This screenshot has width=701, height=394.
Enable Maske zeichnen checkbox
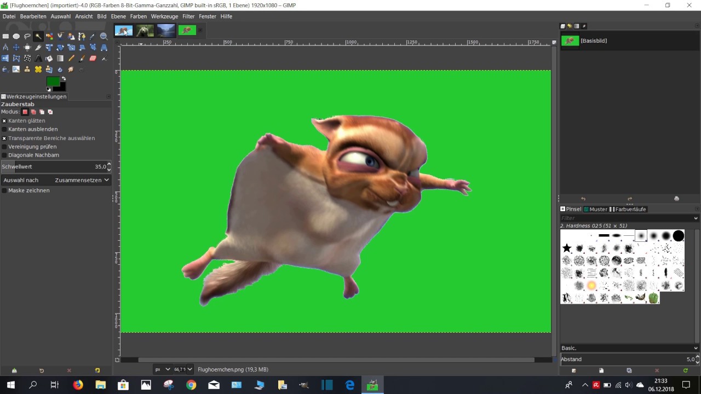(4, 190)
